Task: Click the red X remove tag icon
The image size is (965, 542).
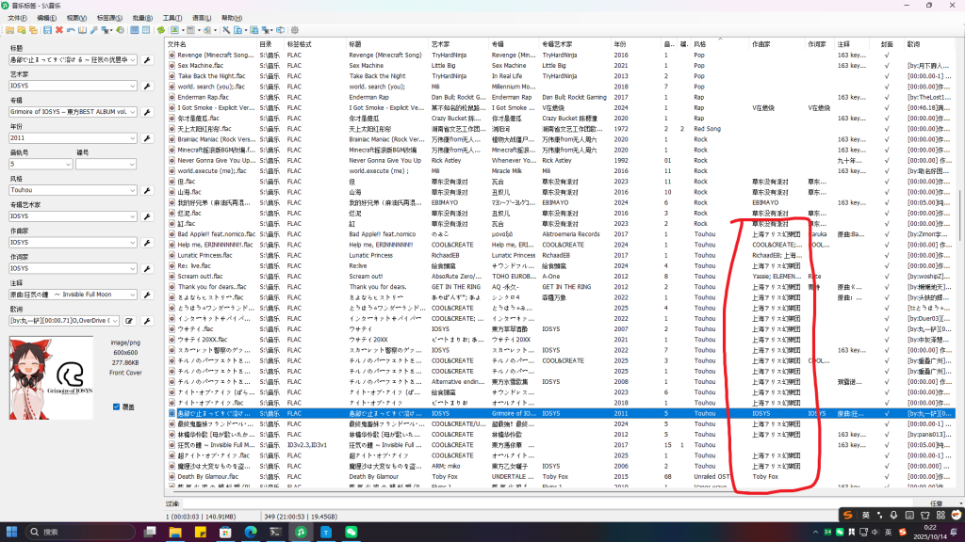Action: (59, 30)
